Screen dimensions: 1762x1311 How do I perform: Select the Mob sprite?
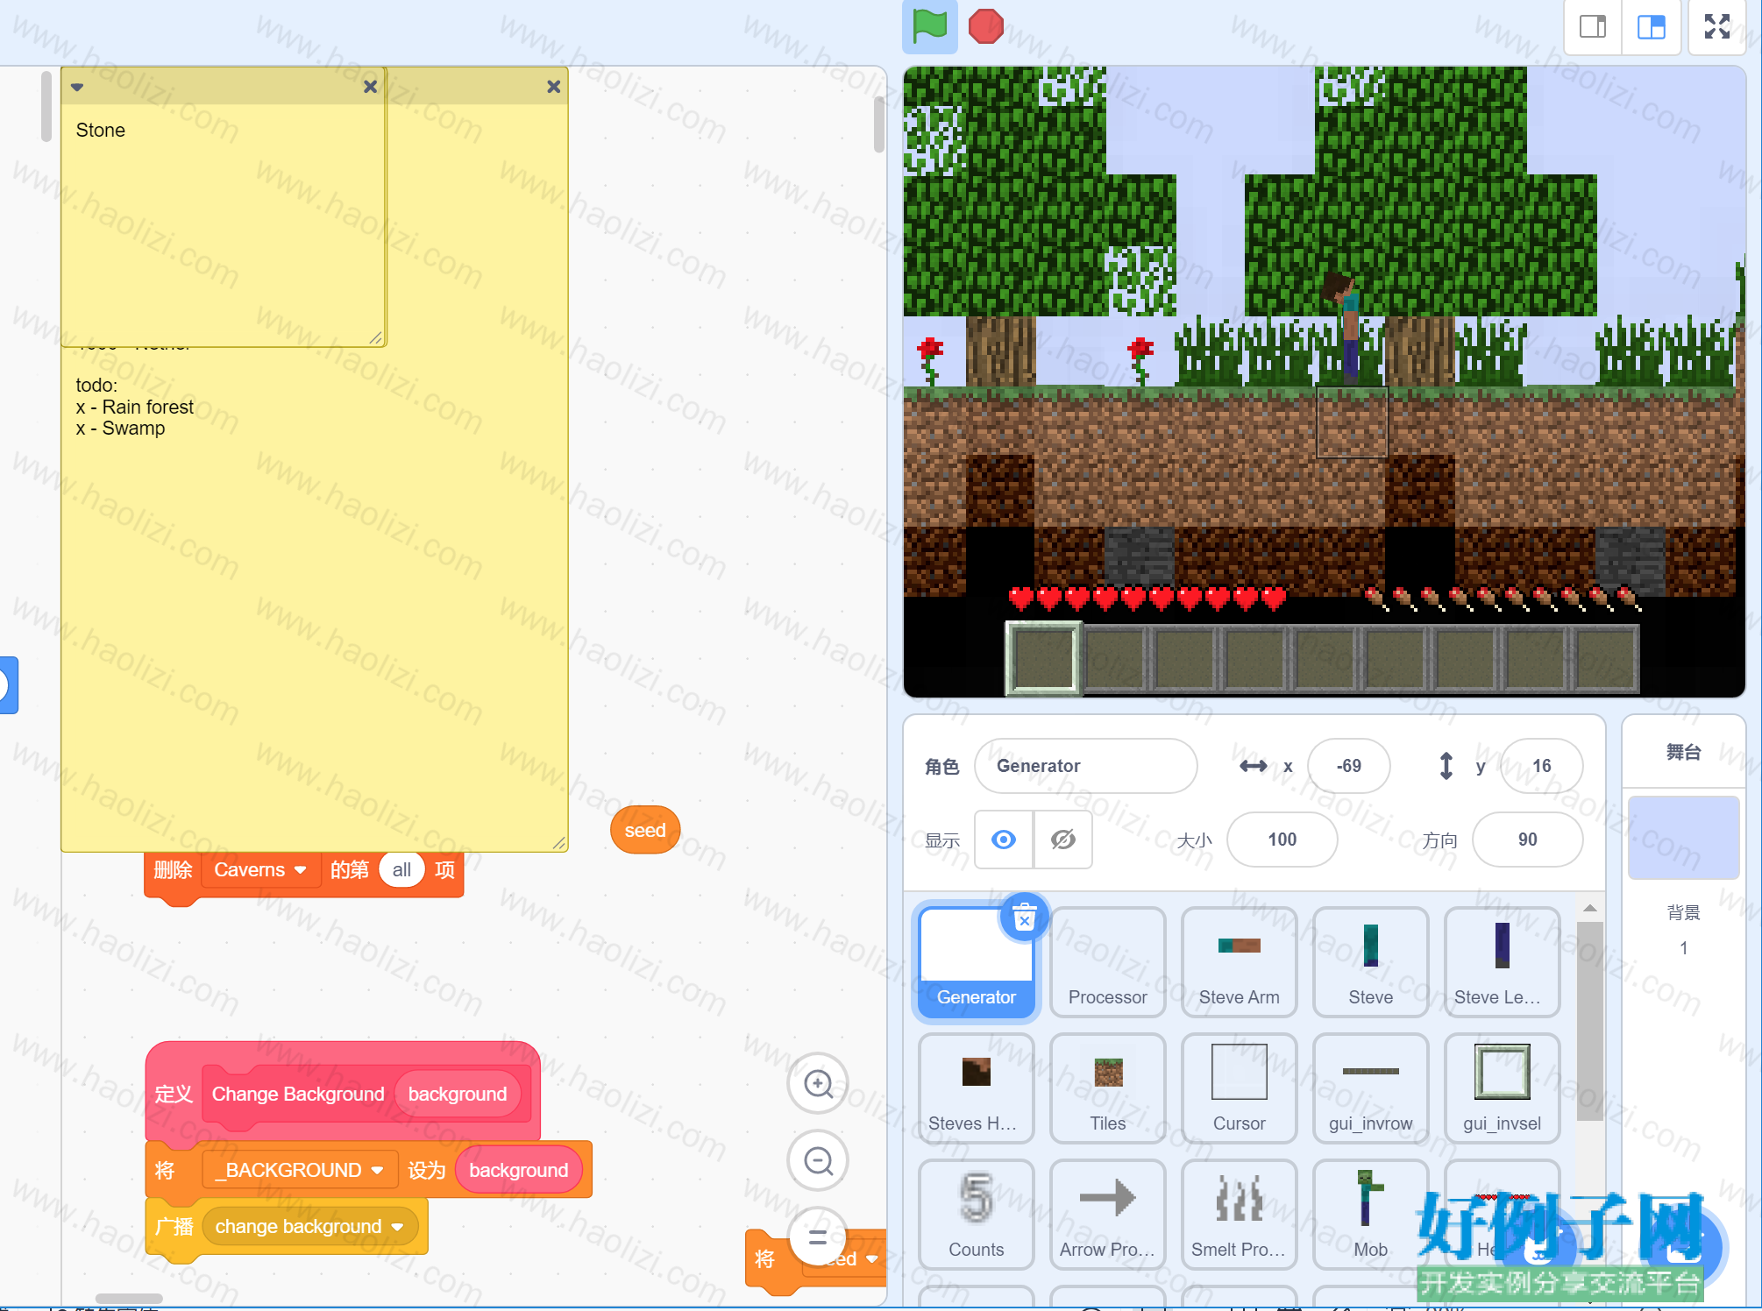click(1370, 1214)
